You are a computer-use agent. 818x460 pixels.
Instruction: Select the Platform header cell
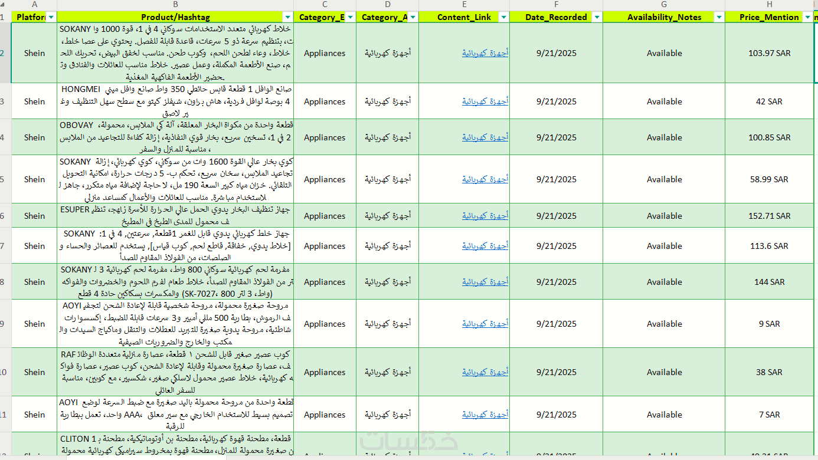pos(34,17)
